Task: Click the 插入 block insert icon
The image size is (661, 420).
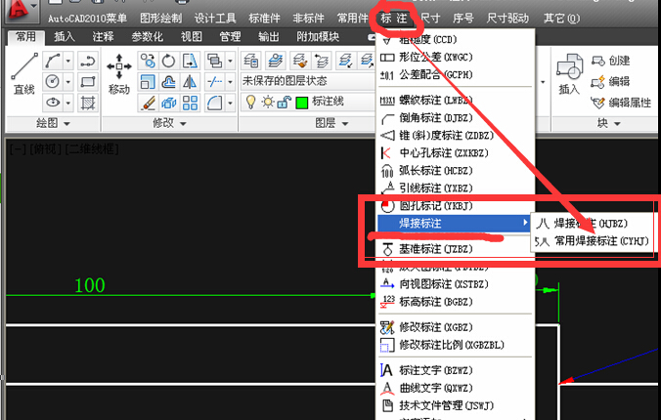Action: point(568,71)
